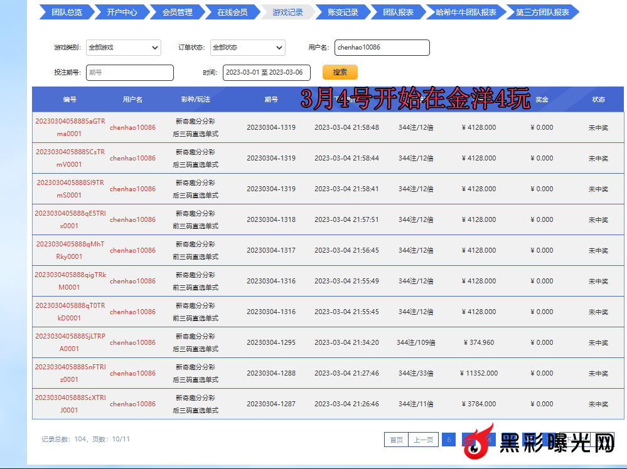Open order ID ending in SaGTRma0001

point(70,127)
